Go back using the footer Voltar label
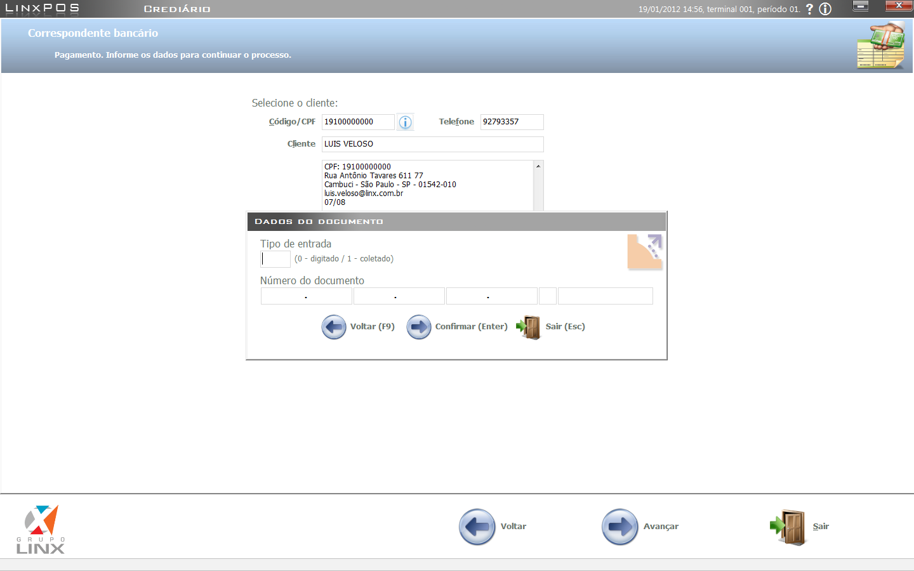The image size is (914, 571). click(513, 527)
